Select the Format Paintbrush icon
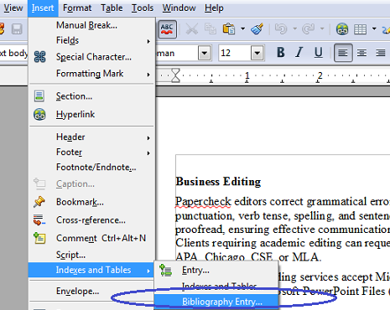The width and height of the screenshot is (390, 310). pos(257,28)
